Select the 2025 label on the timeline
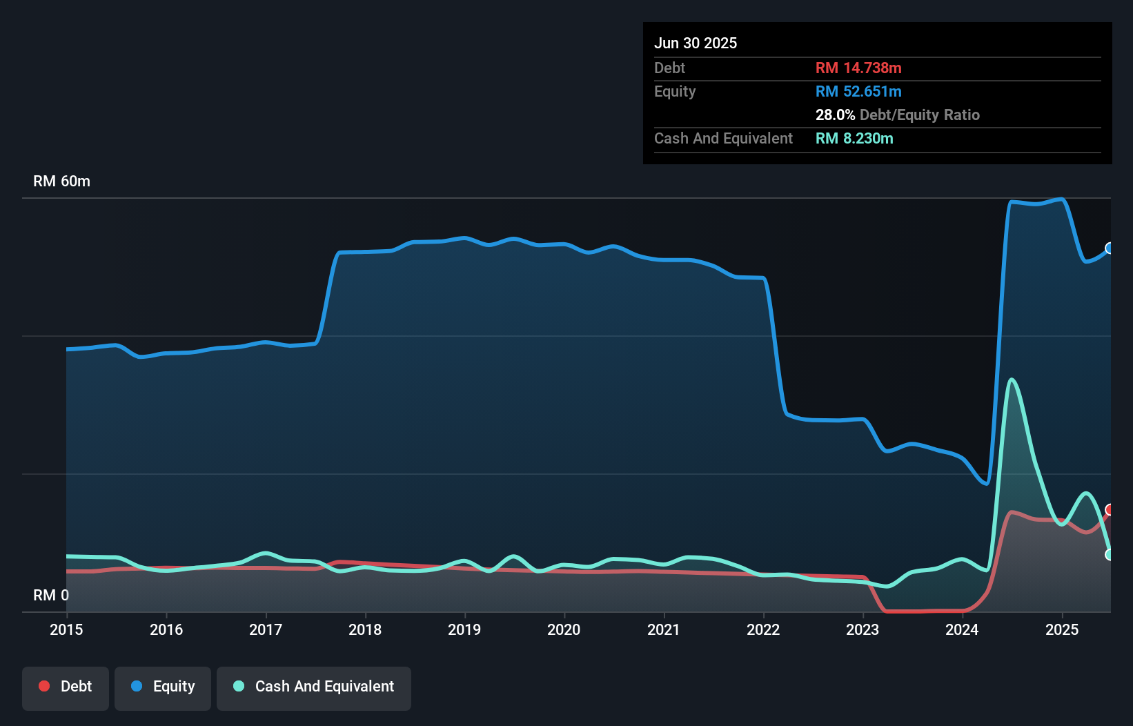Viewport: 1133px width, 726px height. pos(1063,629)
